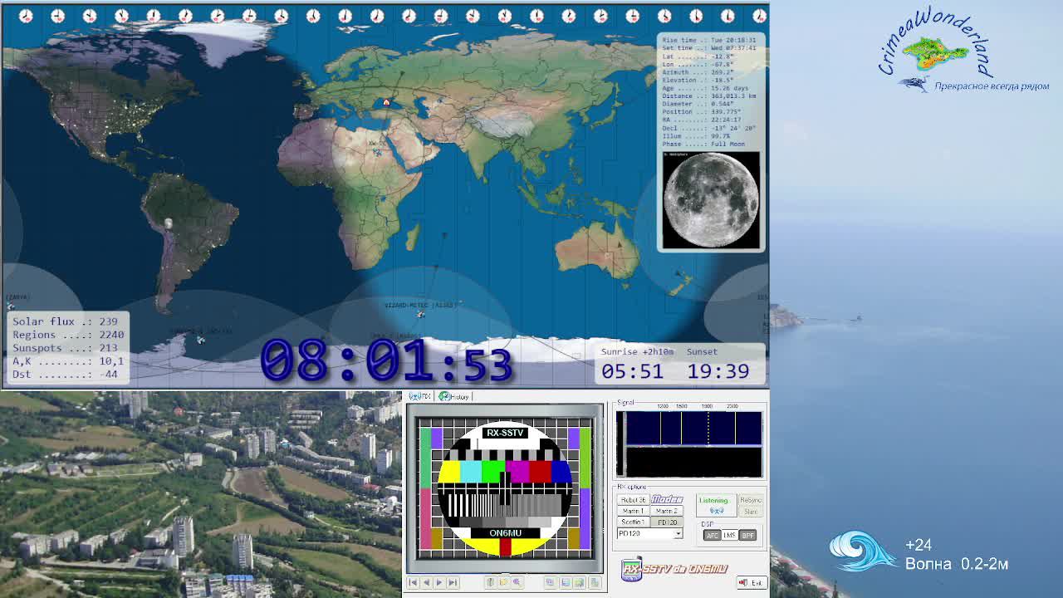1063x598 pixels.
Task: Click the moon Phase Full Moon row
Action: tap(703, 144)
